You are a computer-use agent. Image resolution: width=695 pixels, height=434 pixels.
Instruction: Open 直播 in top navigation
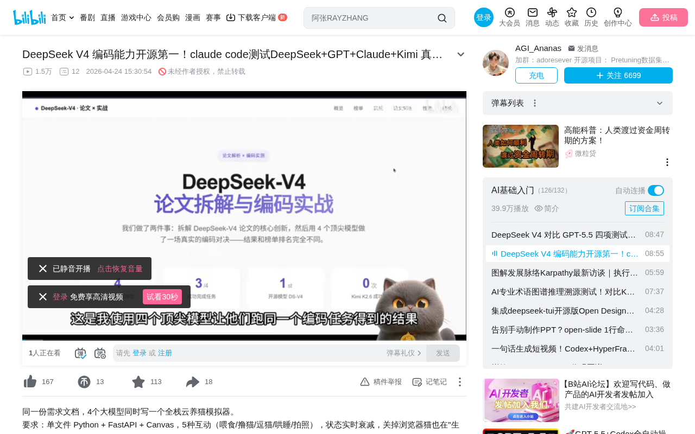[108, 17]
